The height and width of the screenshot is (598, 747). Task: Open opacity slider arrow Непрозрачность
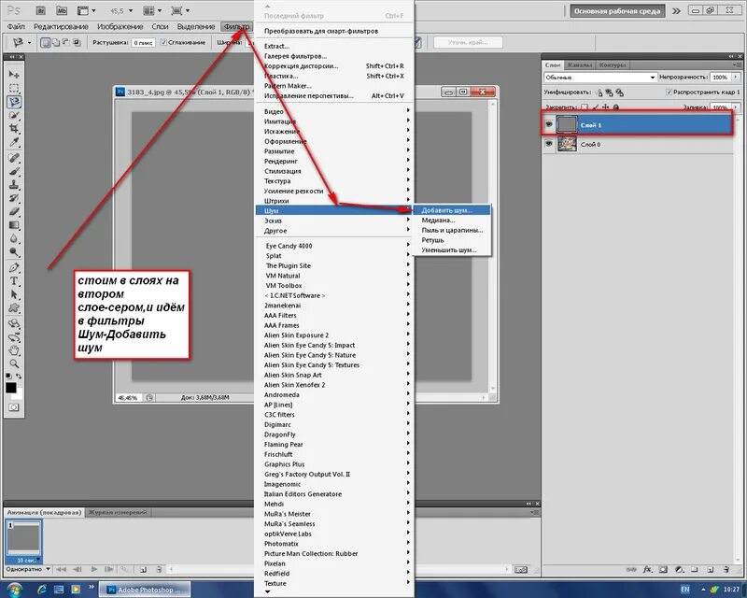coord(736,77)
